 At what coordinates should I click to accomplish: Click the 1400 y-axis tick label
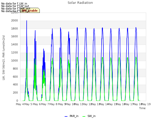click(x=15, y=45)
